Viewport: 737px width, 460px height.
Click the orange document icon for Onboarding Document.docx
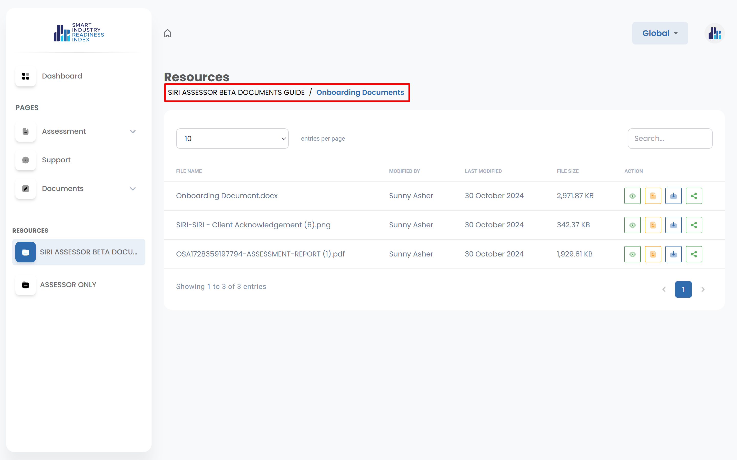pos(653,196)
